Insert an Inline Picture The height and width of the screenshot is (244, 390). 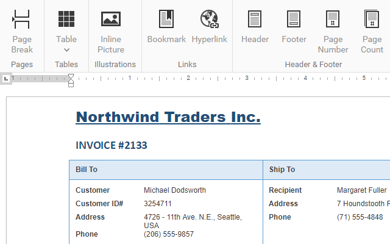point(110,30)
